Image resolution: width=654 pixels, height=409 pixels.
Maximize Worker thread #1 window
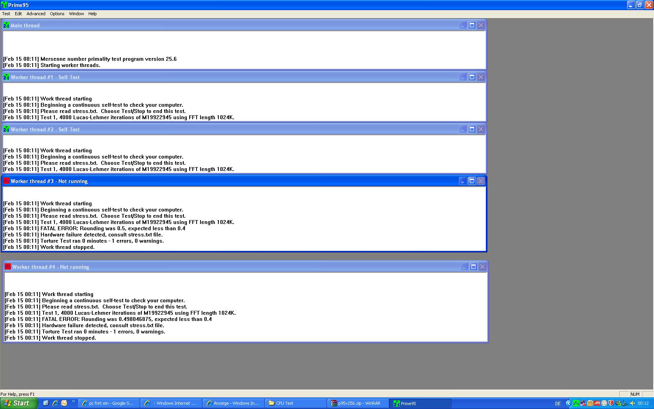pyautogui.click(x=472, y=77)
